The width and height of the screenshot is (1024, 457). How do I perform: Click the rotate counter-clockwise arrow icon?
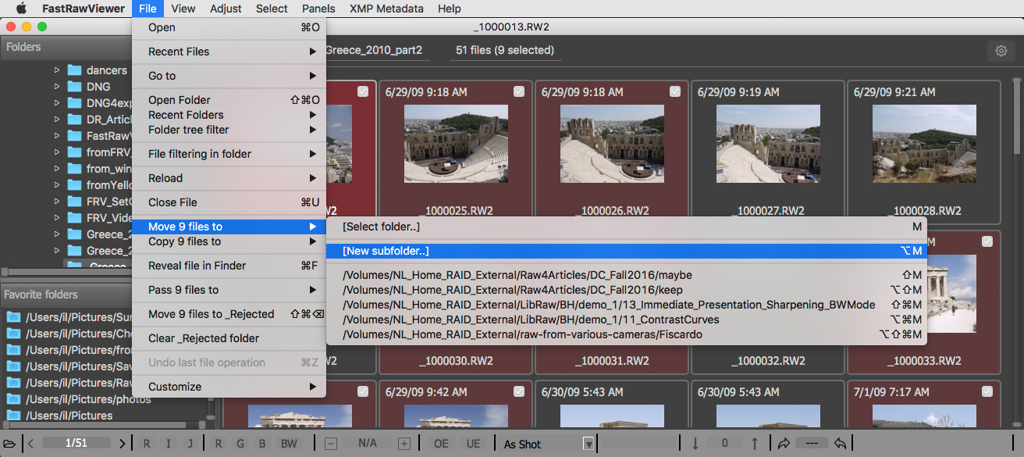coord(841,444)
